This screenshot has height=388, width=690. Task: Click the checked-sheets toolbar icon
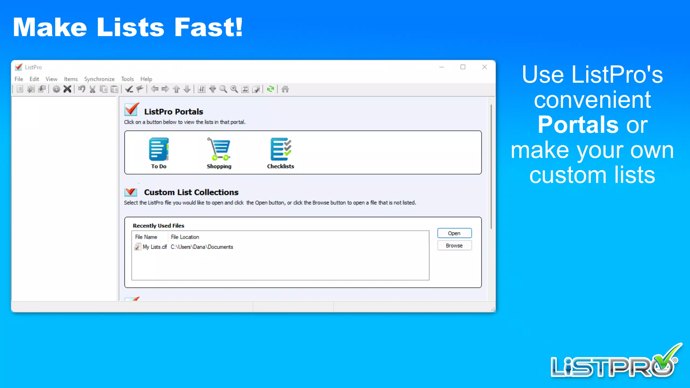[256, 89]
